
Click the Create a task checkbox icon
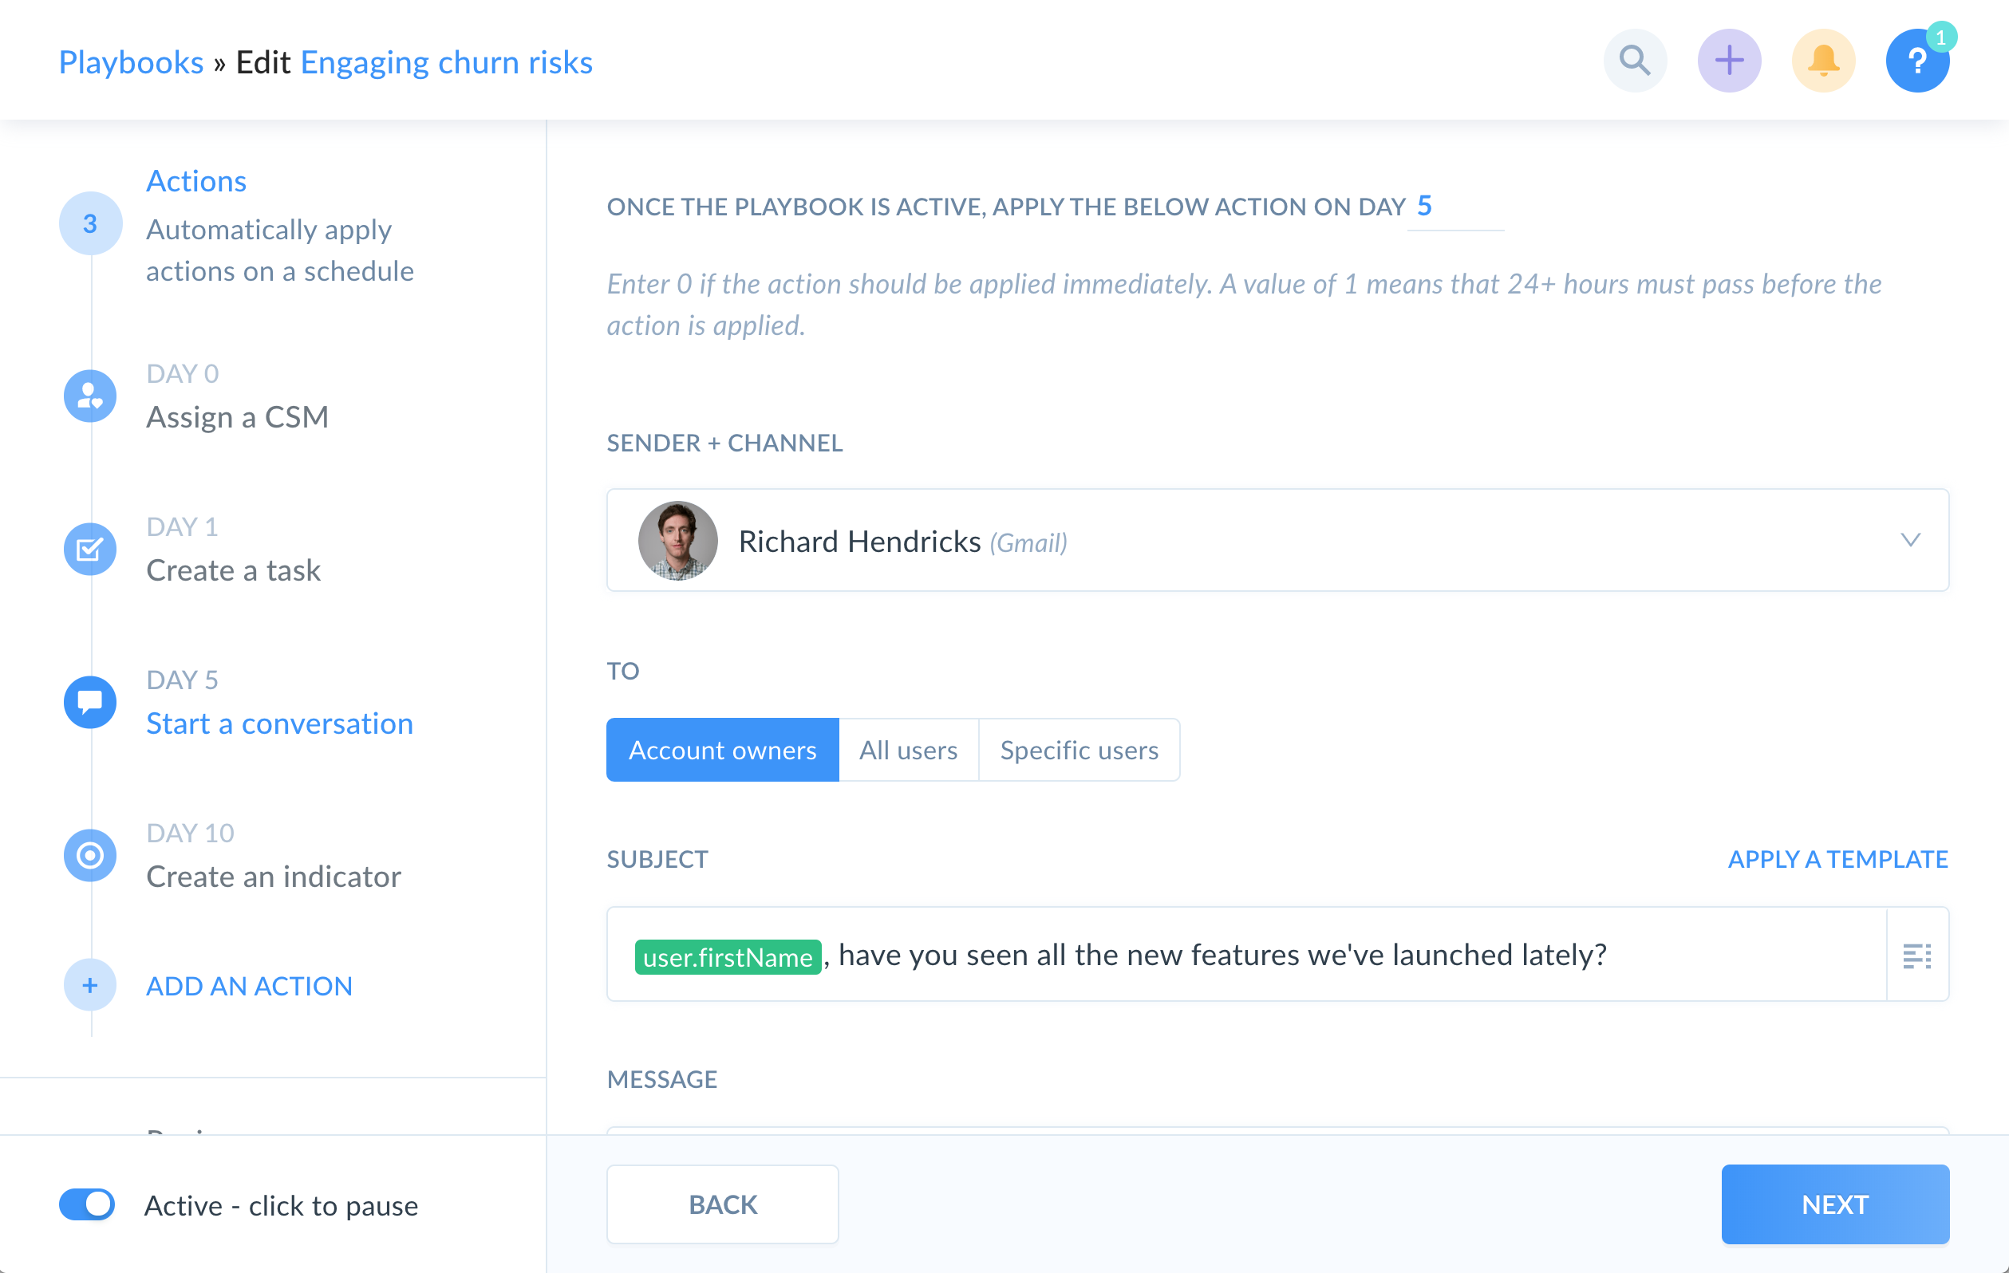coord(90,549)
